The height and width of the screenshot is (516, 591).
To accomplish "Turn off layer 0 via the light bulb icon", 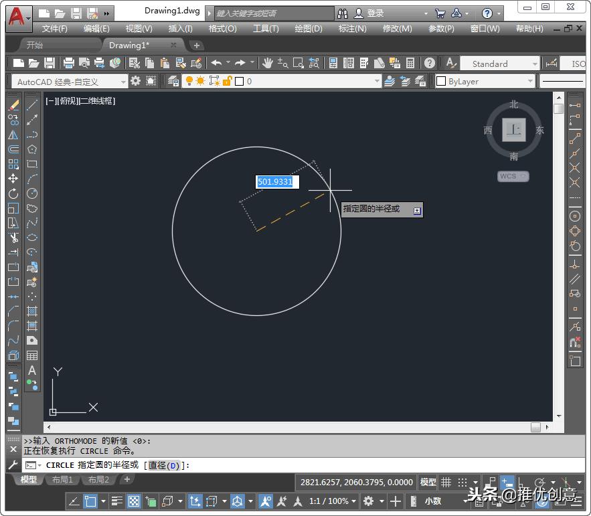I will pos(189,80).
